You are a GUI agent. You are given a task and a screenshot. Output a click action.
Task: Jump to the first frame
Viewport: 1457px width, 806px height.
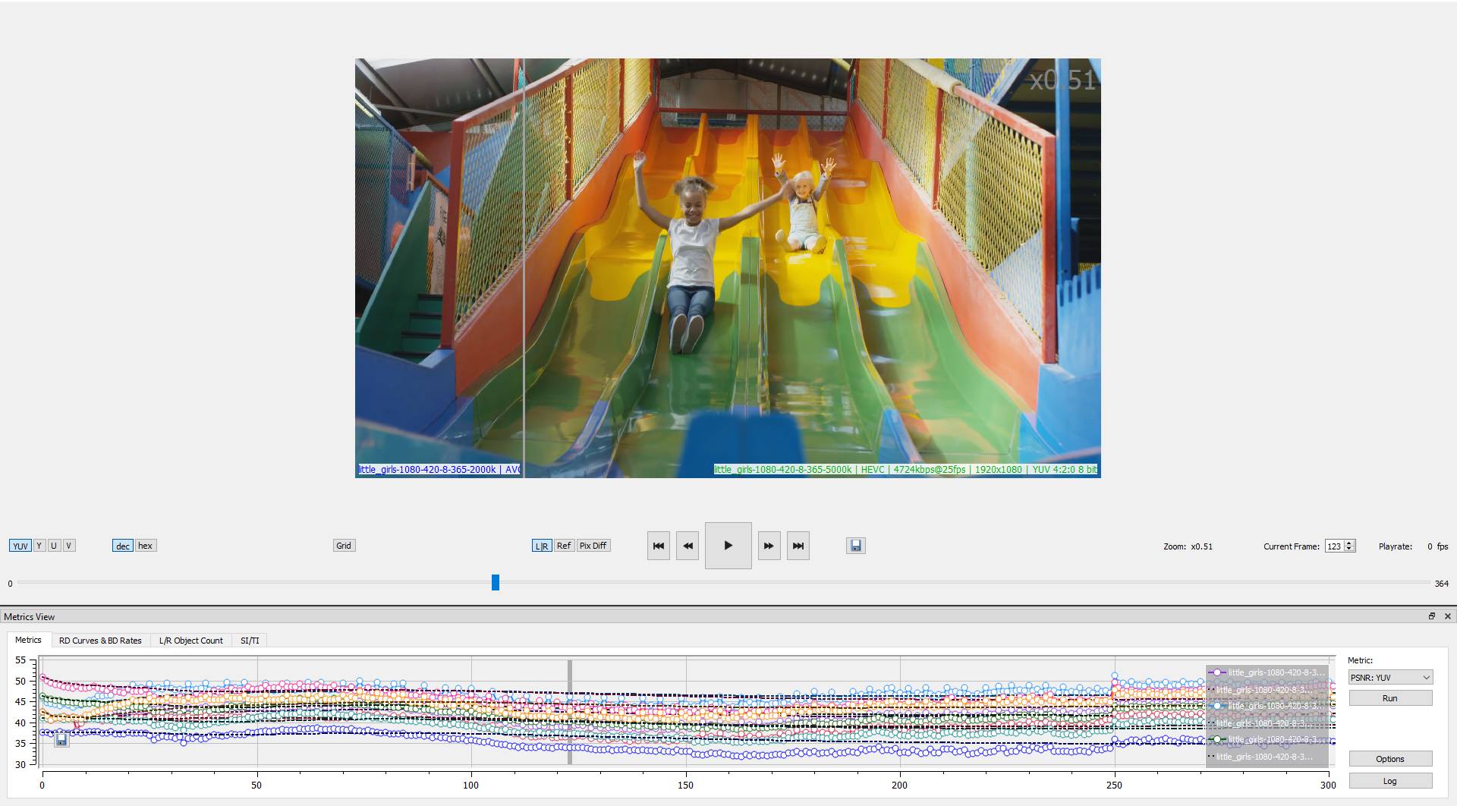[658, 546]
